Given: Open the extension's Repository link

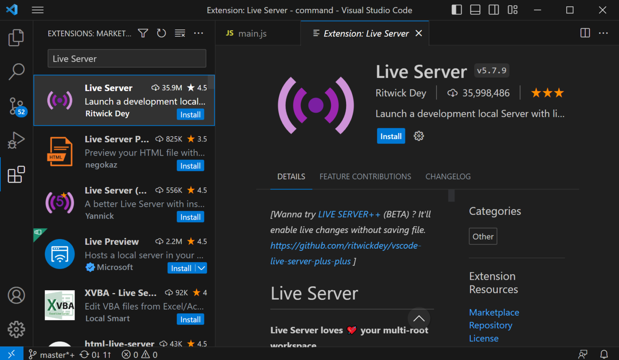Looking at the screenshot, I should (x=490, y=325).
